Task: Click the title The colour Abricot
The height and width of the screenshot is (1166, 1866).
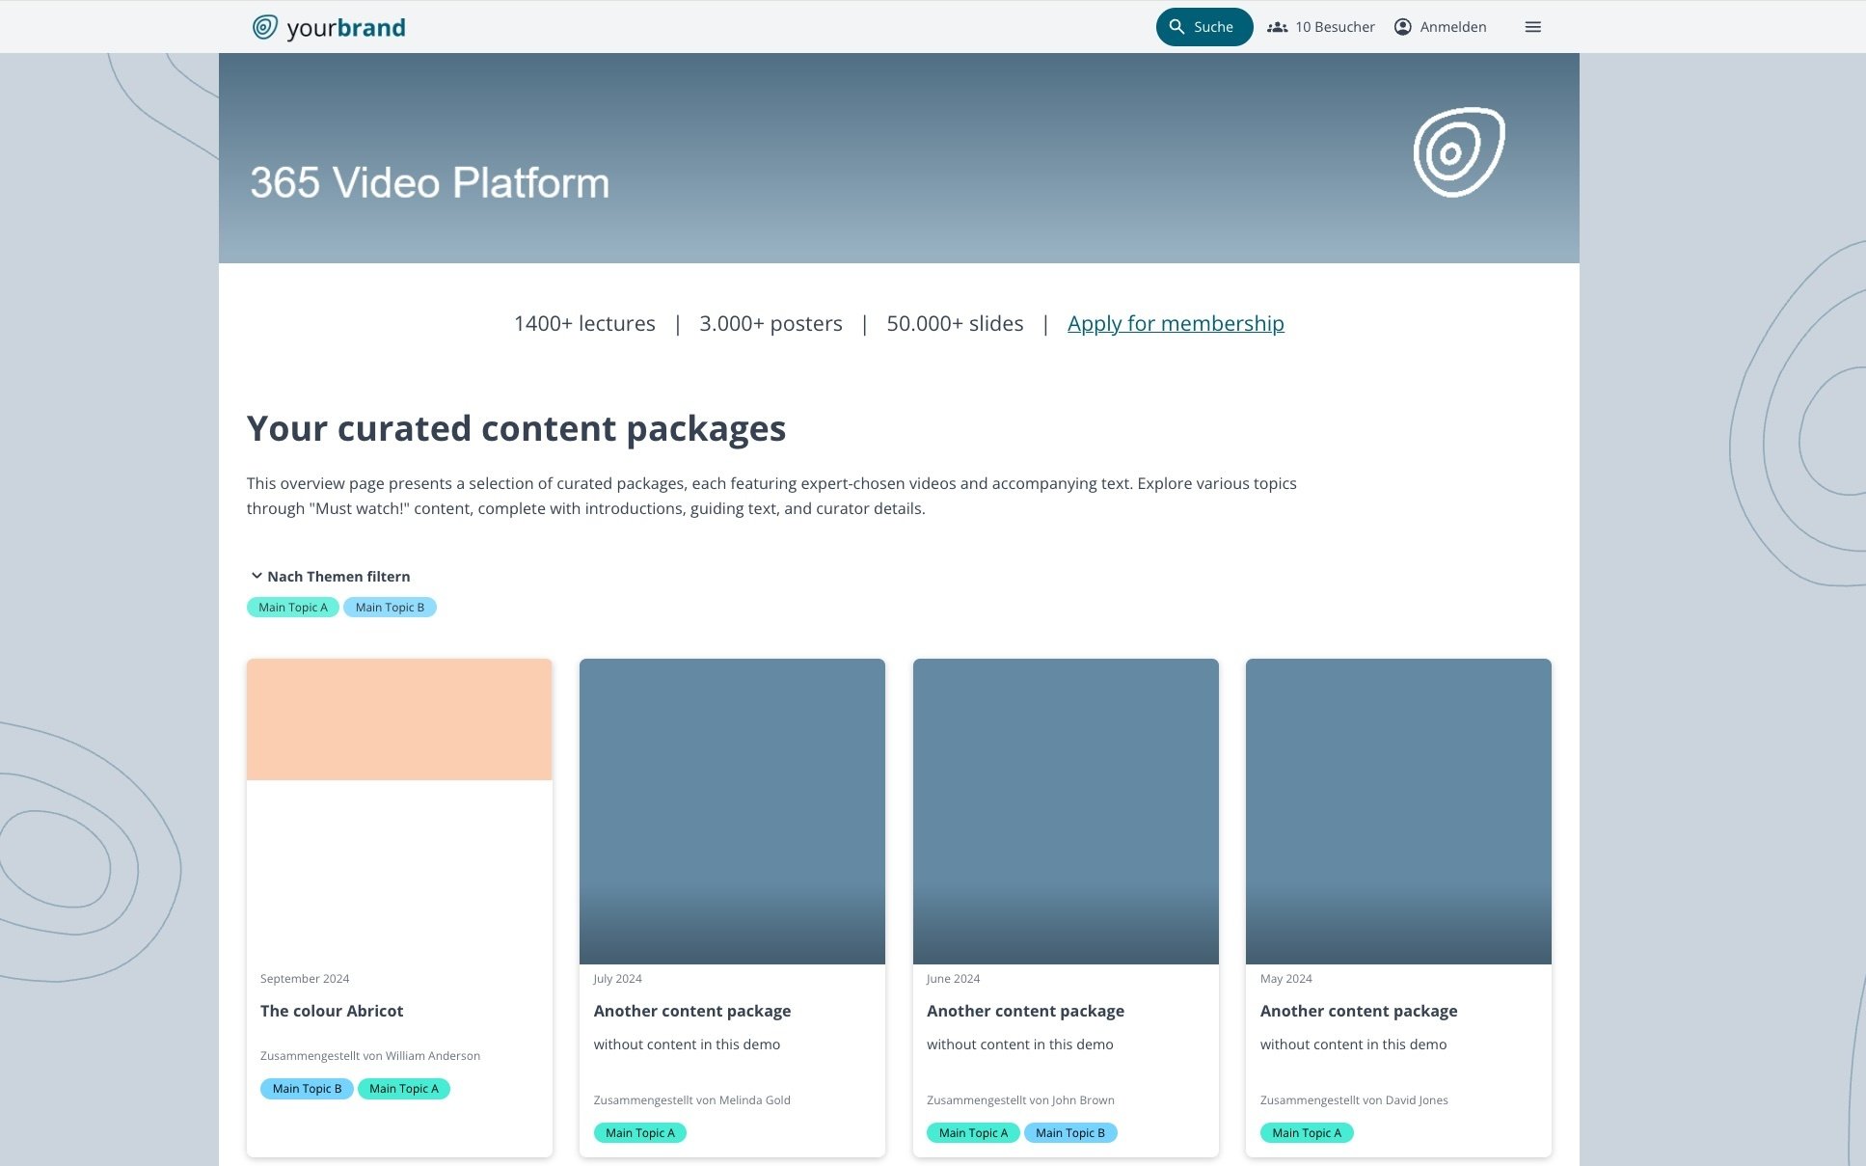Action: [x=332, y=1011]
